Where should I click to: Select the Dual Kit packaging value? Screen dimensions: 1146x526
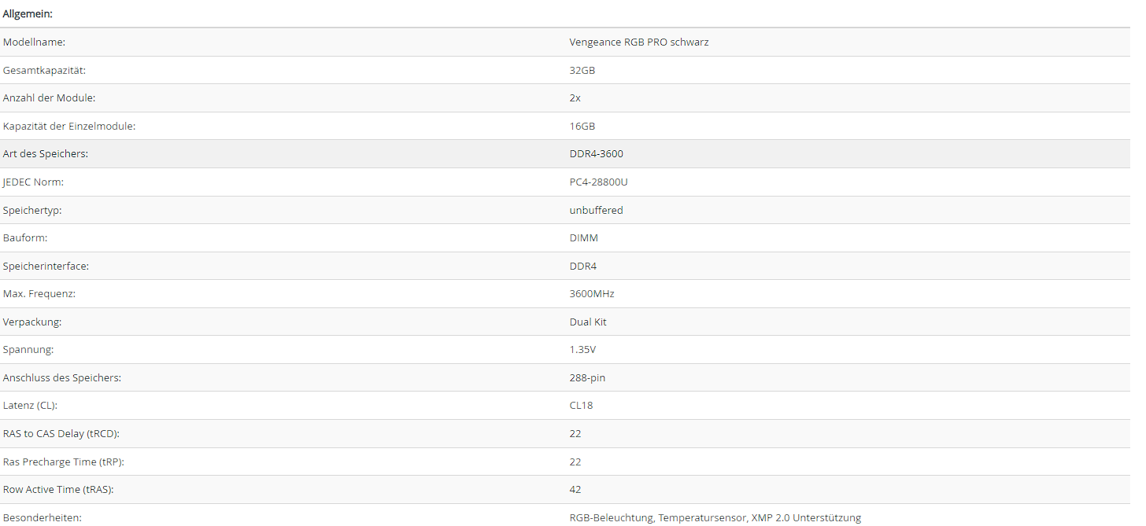pyautogui.click(x=588, y=322)
